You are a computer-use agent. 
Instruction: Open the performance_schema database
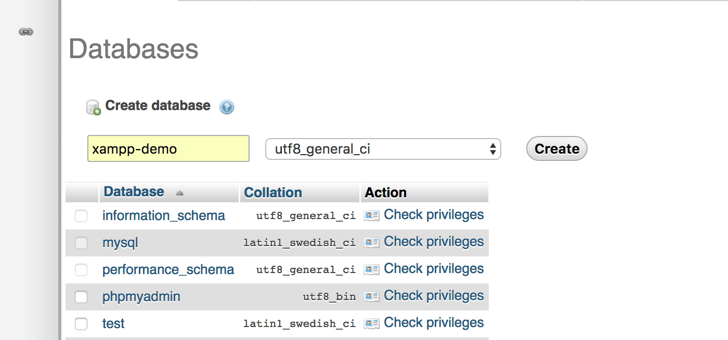(x=168, y=269)
